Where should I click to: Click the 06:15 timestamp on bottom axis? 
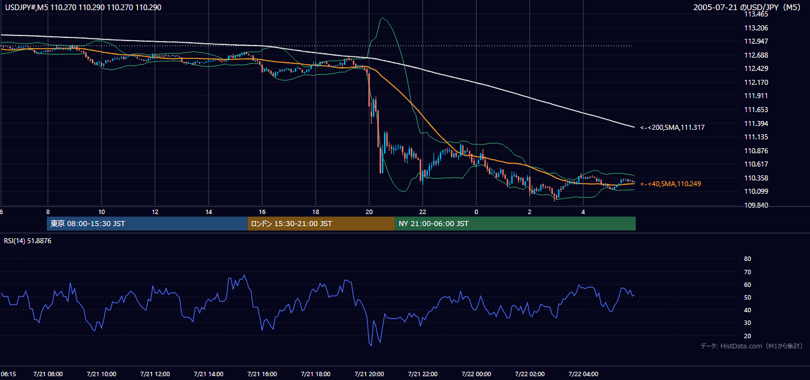click(x=8, y=374)
